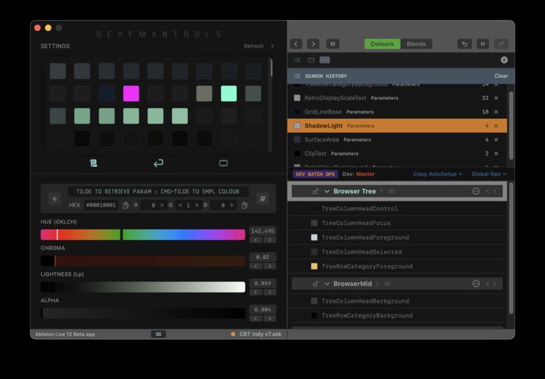Remove the RetroDisplayScaleText history entry

[496, 98]
